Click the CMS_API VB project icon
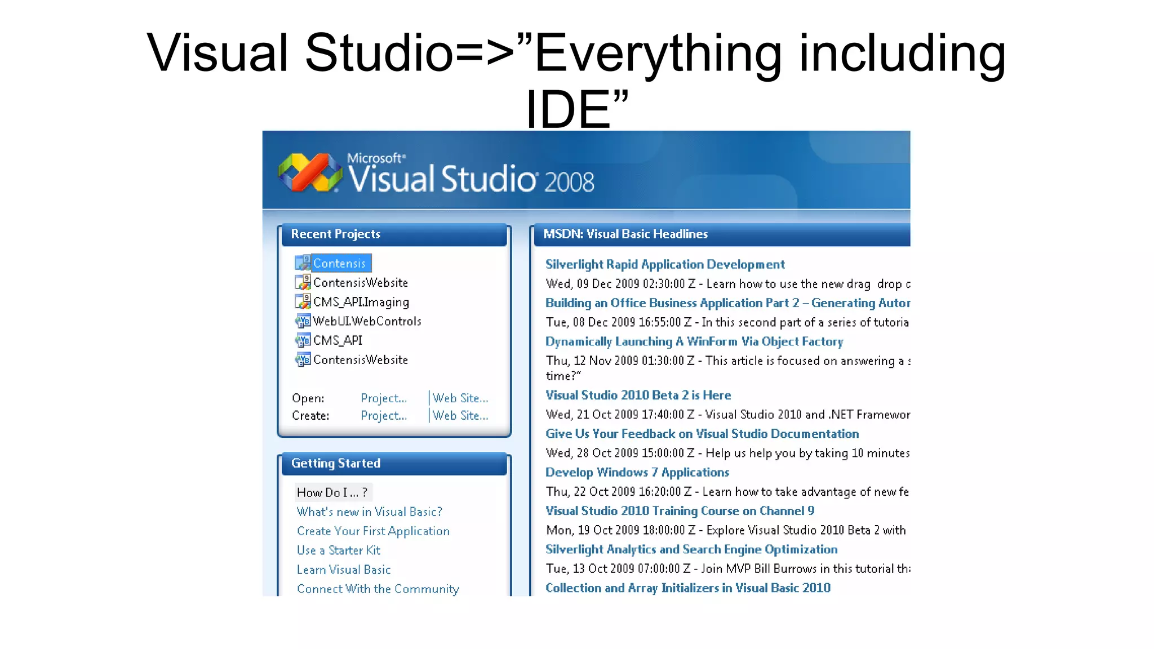 tap(303, 340)
